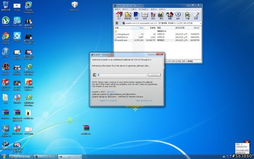Image resolution: width=254 pixels, height=159 pixels.
Task: Click the evasi0n progress bar
Action: (x=122, y=75)
